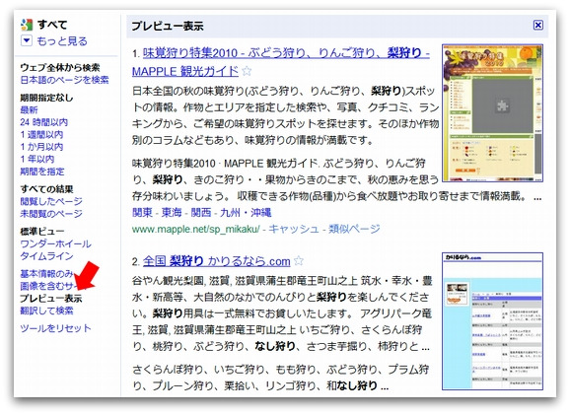Select 基本情報のみ view option
This screenshot has height=415, width=570.
[x=47, y=274]
